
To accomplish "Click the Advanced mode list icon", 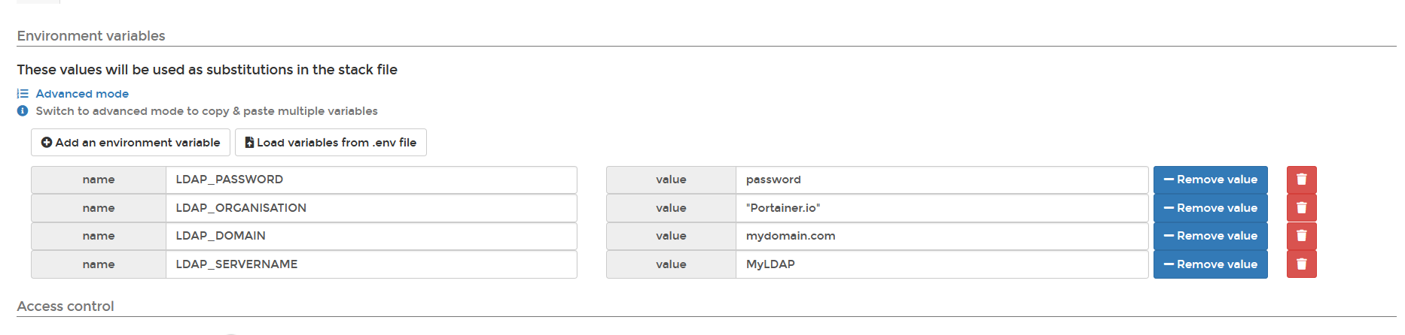I will click(x=23, y=94).
